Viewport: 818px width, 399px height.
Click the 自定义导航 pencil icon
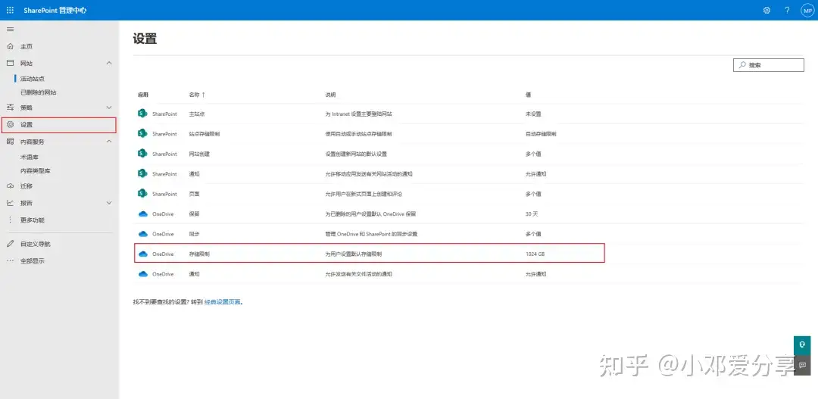coord(10,244)
